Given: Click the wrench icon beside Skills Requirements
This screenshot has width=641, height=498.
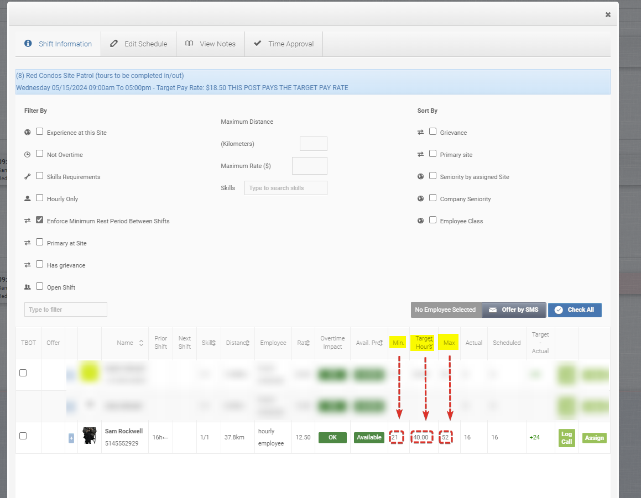Looking at the screenshot, I should pos(27,175).
